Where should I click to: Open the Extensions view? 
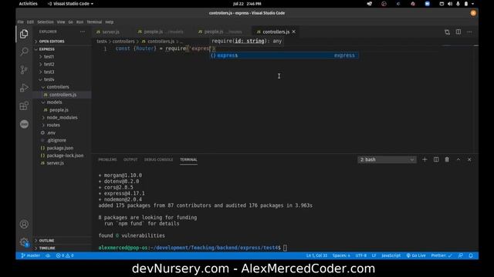coord(24,106)
